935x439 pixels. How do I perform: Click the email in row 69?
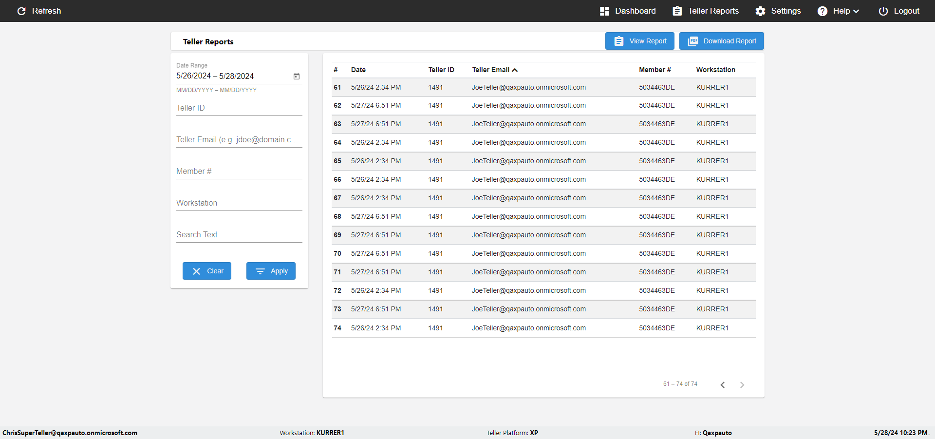pyautogui.click(x=529, y=235)
